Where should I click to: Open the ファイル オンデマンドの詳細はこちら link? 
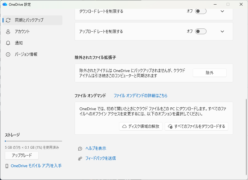click(x=140, y=96)
